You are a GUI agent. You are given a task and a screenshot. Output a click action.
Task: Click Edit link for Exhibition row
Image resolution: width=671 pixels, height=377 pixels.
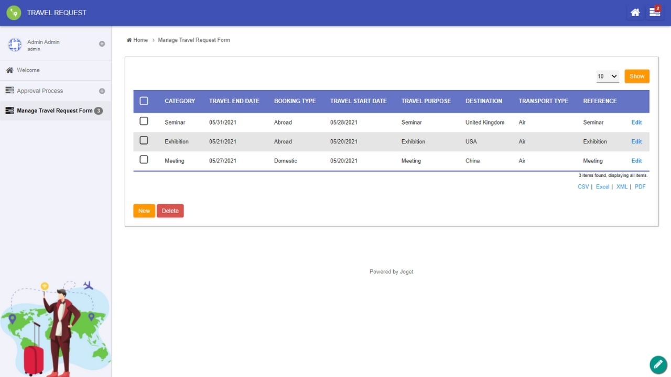[x=636, y=141]
